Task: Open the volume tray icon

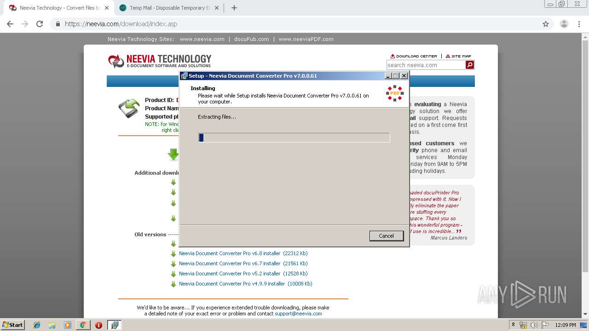Action: [x=534, y=325]
